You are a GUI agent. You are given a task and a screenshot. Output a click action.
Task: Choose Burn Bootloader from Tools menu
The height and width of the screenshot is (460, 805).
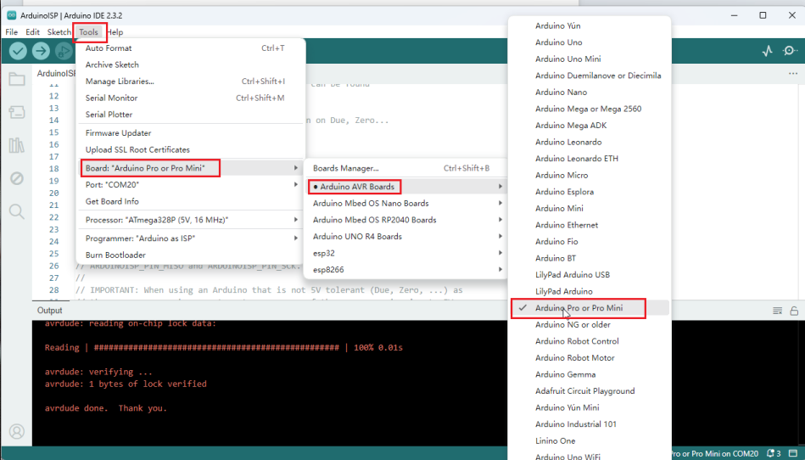click(115, 255)
